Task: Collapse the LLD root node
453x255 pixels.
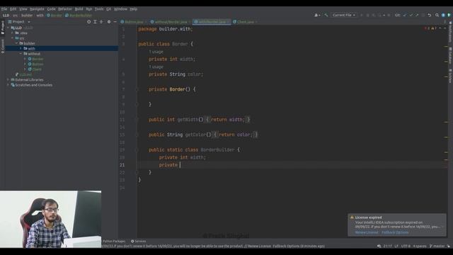Action: (x=8, y=28)
